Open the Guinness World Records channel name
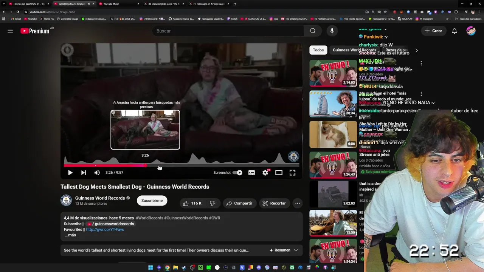This screenshot has height=272, width=484. pos(100,198)
